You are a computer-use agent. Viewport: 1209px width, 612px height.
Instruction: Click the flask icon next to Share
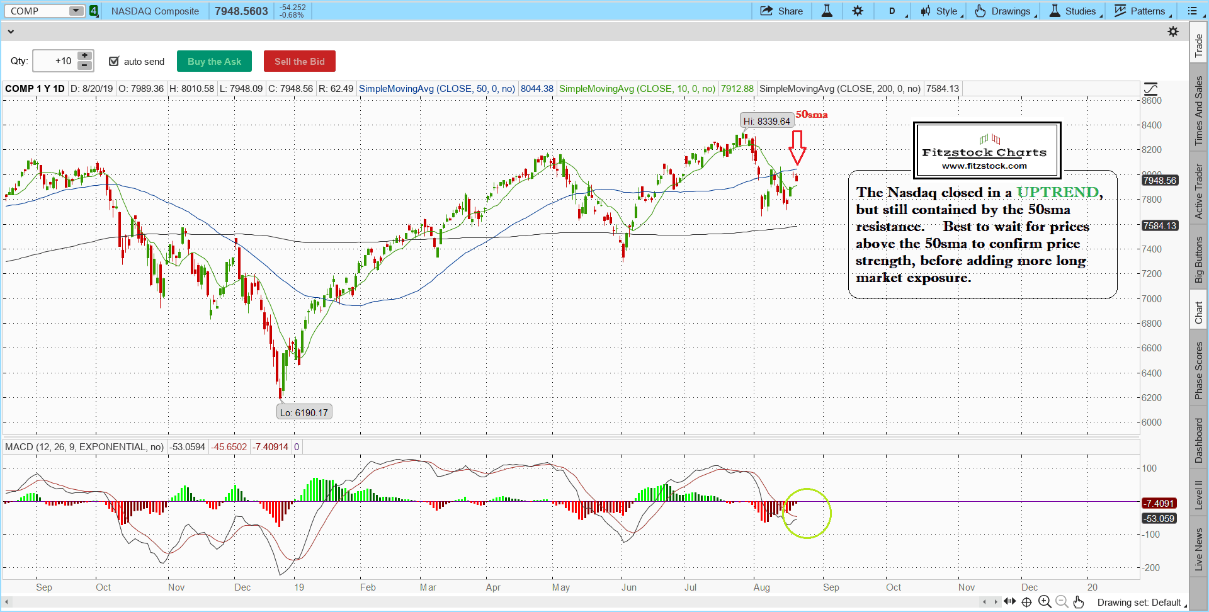coord(827,11)
